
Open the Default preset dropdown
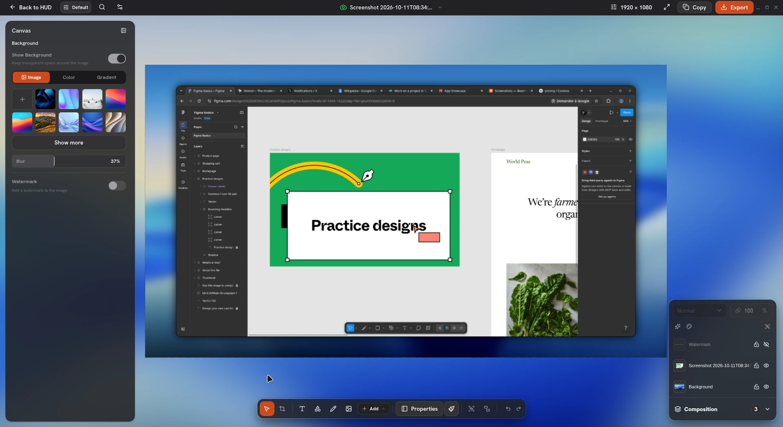tap(76, 7)
